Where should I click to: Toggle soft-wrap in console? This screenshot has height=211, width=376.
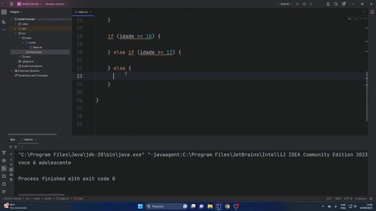[x=11, y=165]
